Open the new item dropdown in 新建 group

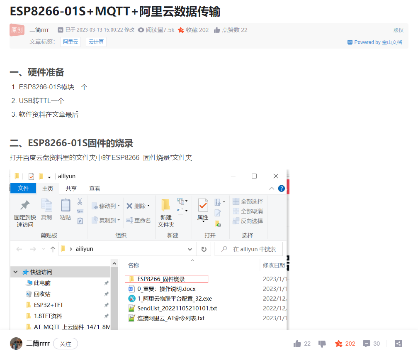[182, 201]
